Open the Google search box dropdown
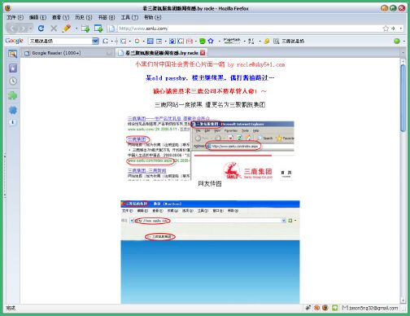The height and width of the screenshot is (316, 410). click(x=95, y=41)
